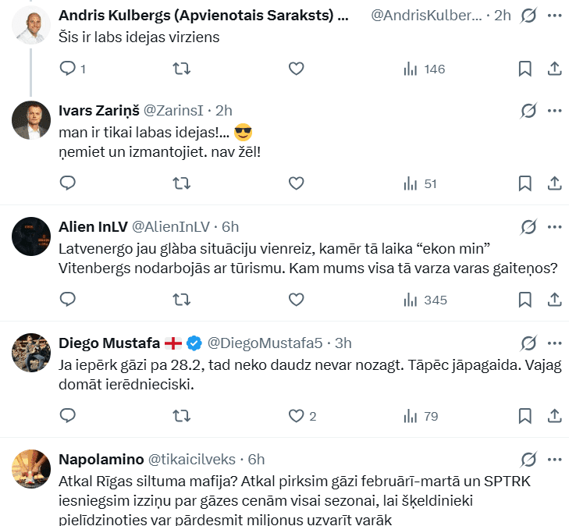Open @DiegoMustafa5 profile handle link
569x526 pixels.
265,343
